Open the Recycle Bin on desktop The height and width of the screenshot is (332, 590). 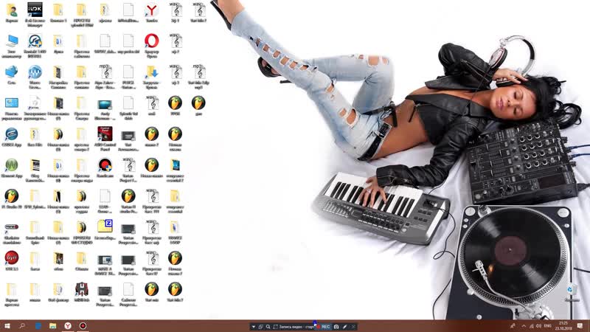(571, 290)
